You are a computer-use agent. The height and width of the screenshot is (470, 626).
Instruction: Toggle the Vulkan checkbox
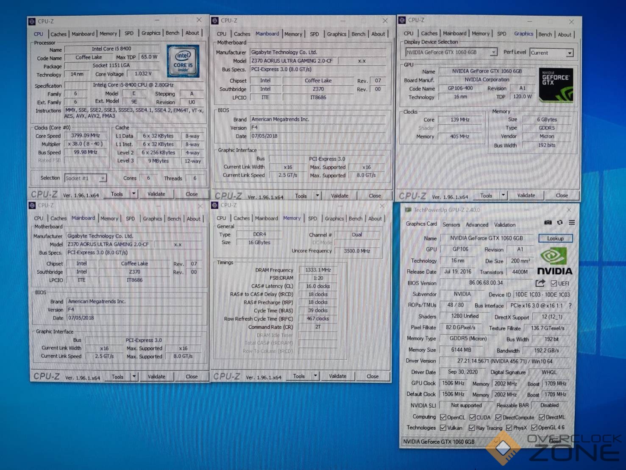pos(443,428)
